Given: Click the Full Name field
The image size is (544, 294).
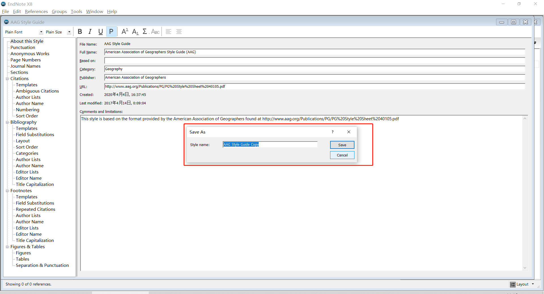Looking at the screenshot, I should point(314,52).
